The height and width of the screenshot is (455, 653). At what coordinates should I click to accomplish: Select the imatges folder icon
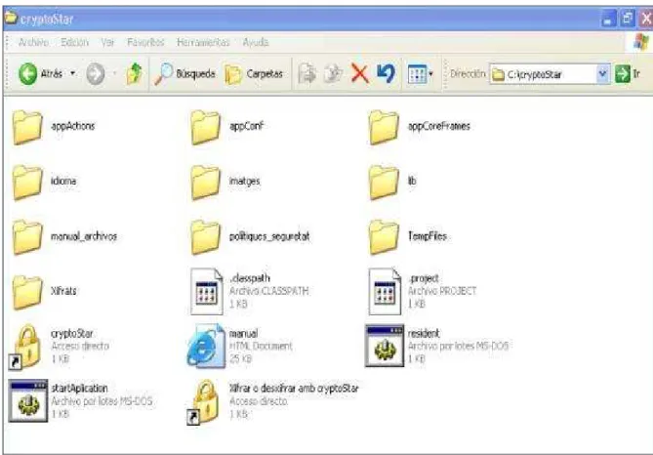point(206,182)
